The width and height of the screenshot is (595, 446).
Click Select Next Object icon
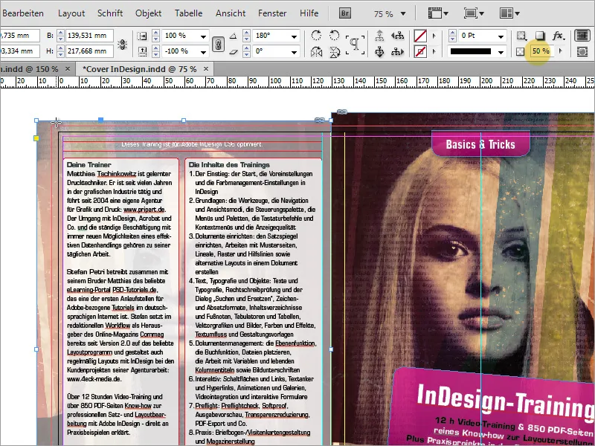(397, 51)
